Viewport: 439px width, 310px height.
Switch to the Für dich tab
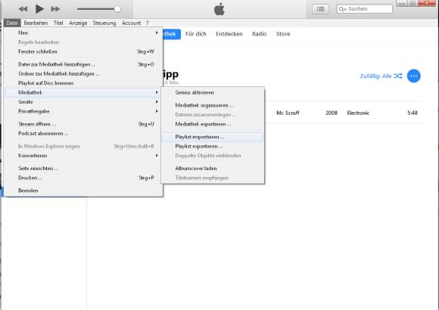pyautogui.click(x=196, y=34)
